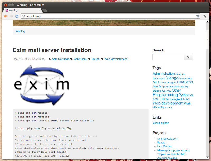Screen dimensions: 211x161
Task: Select HTML/CSS in the Tags cloud
Action: tap(185, 82)
